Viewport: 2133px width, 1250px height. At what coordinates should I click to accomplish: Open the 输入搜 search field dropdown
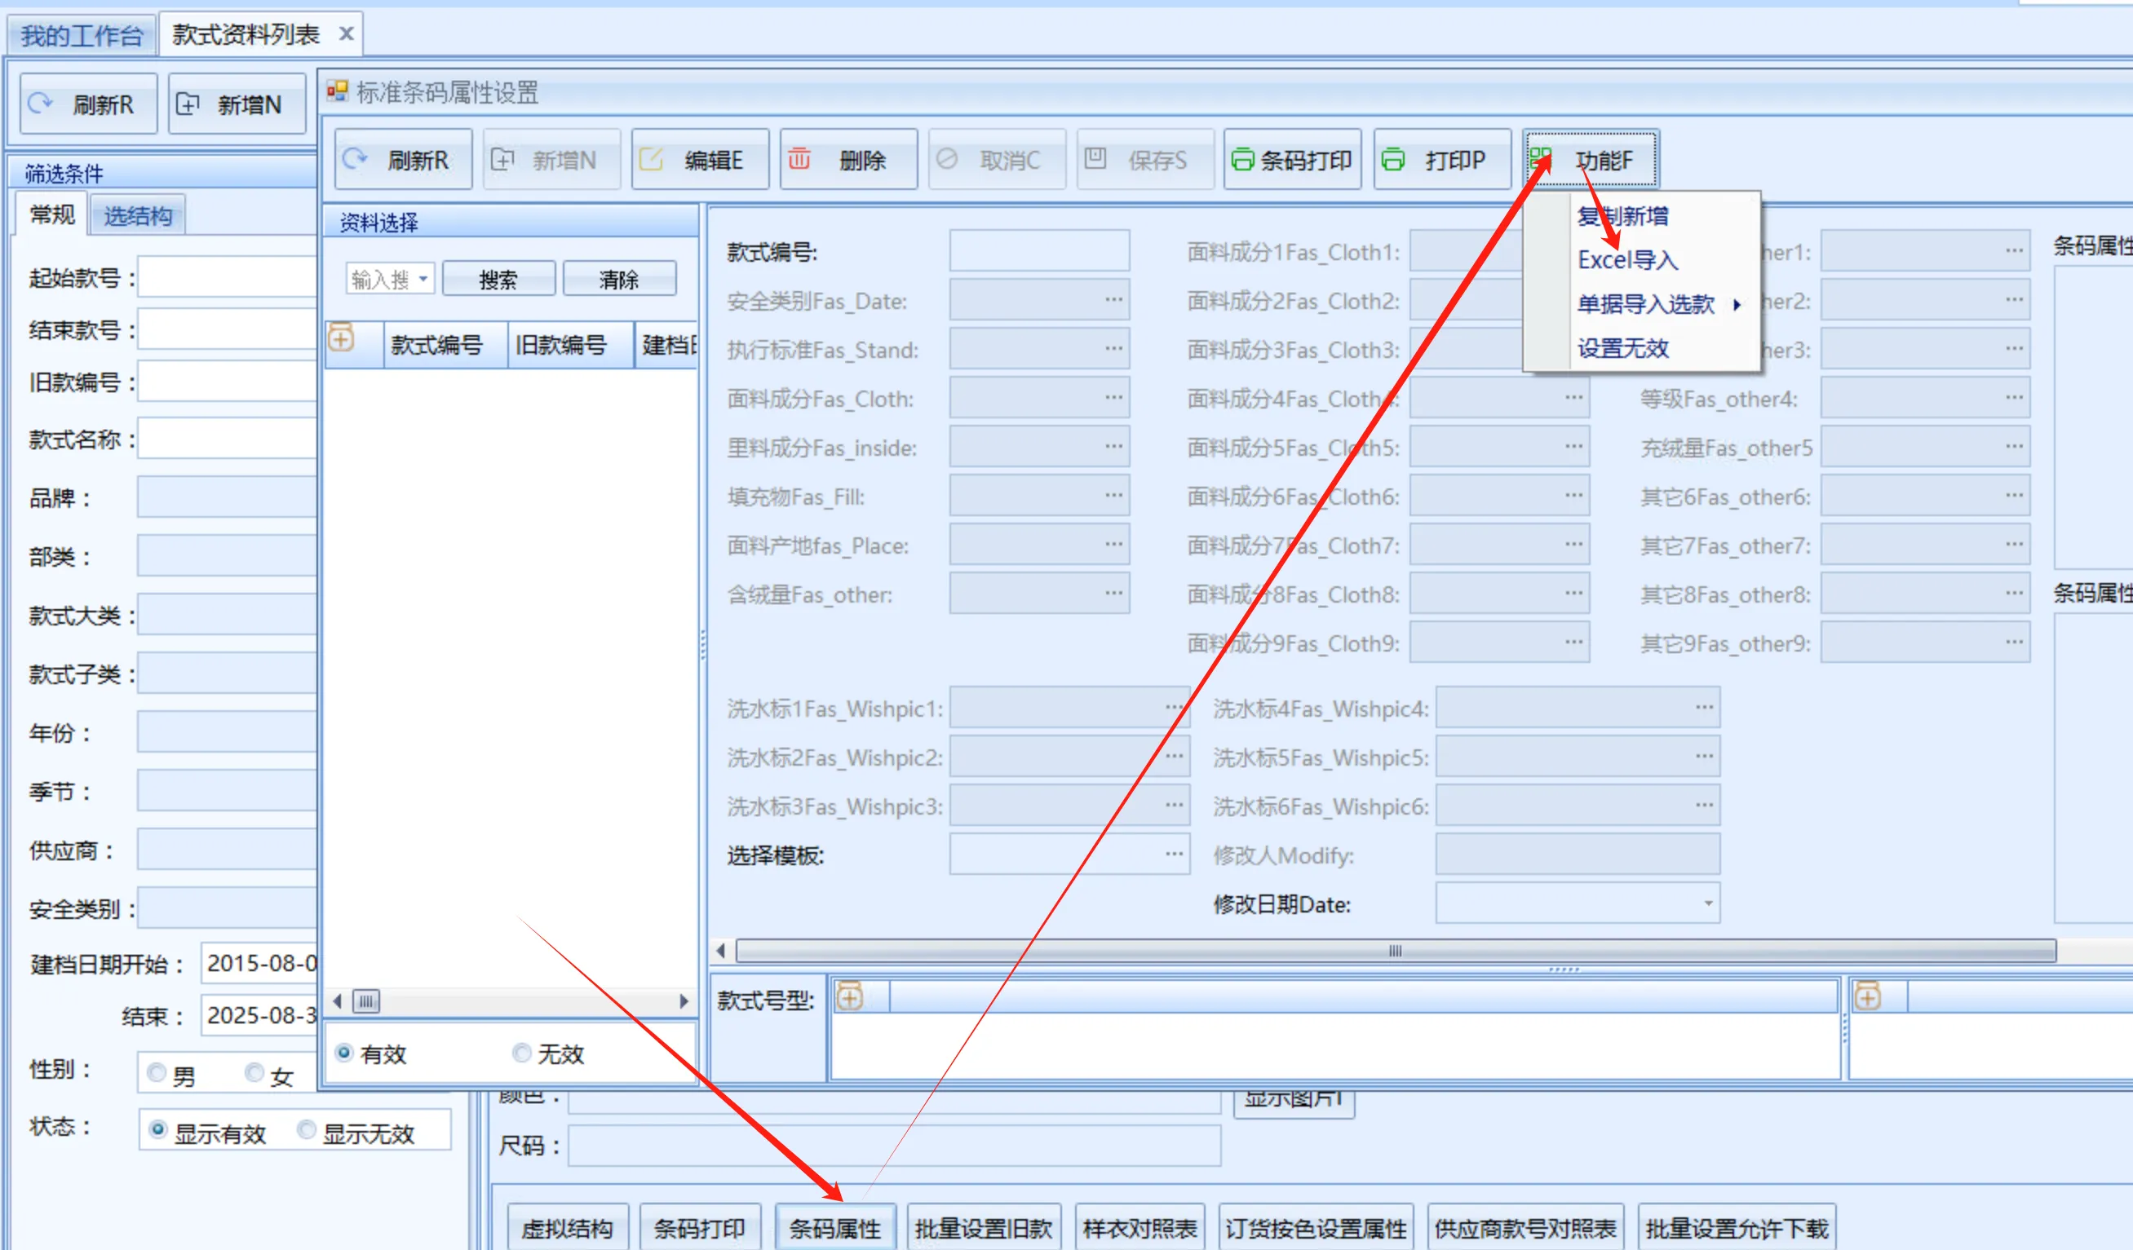pyautogui.click(x=423, y=278)
